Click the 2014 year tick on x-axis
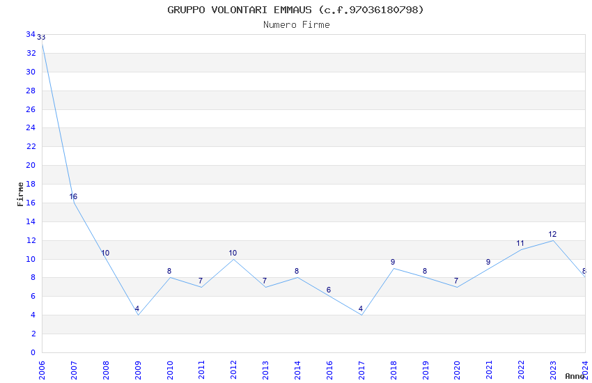Screen dimensions: 592x383 click(297, 368)
